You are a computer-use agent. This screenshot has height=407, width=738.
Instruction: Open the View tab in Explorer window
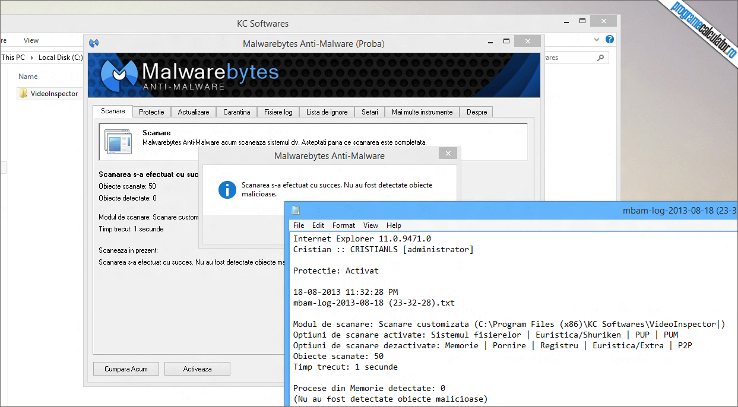pos(31,40)
